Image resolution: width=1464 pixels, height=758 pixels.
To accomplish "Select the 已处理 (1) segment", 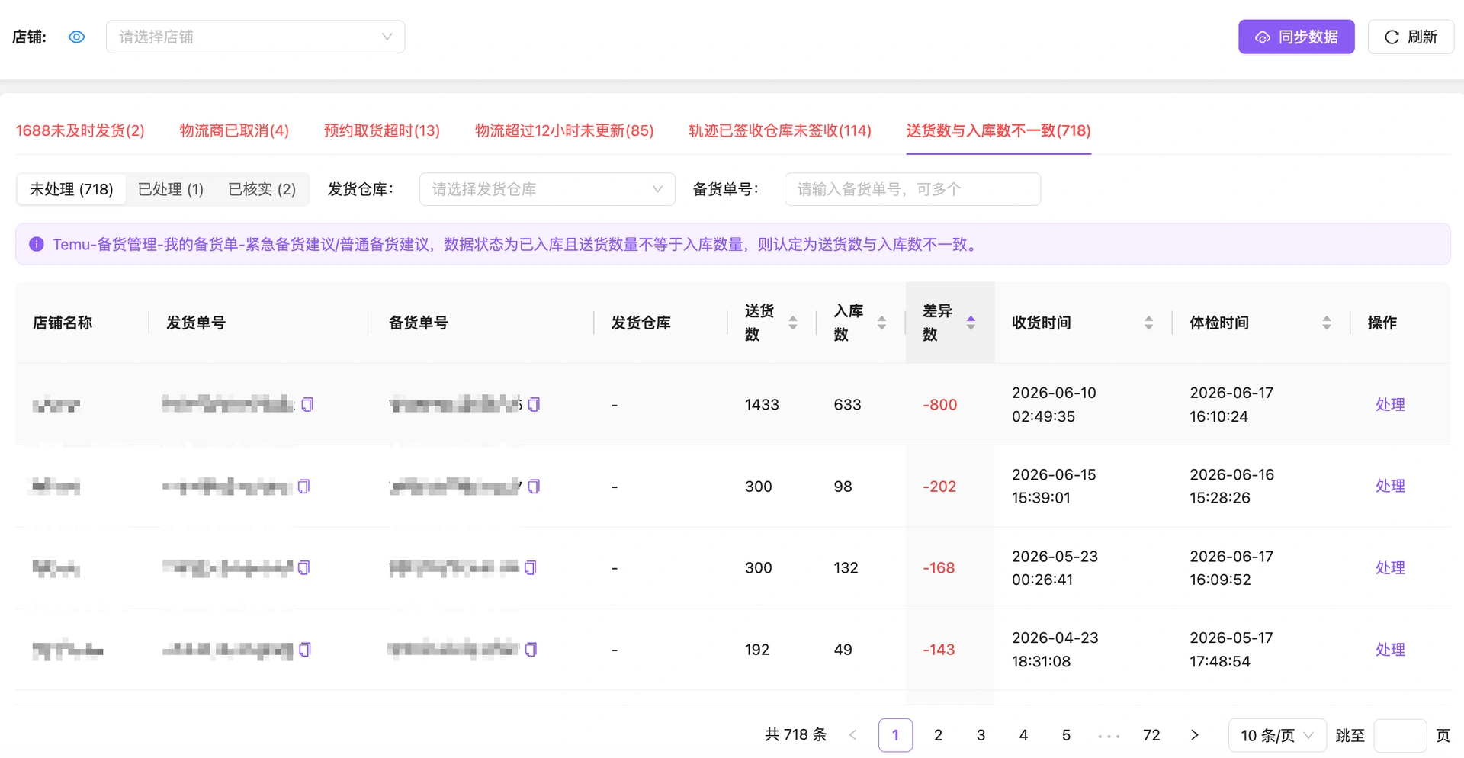I will coord(171,189).
